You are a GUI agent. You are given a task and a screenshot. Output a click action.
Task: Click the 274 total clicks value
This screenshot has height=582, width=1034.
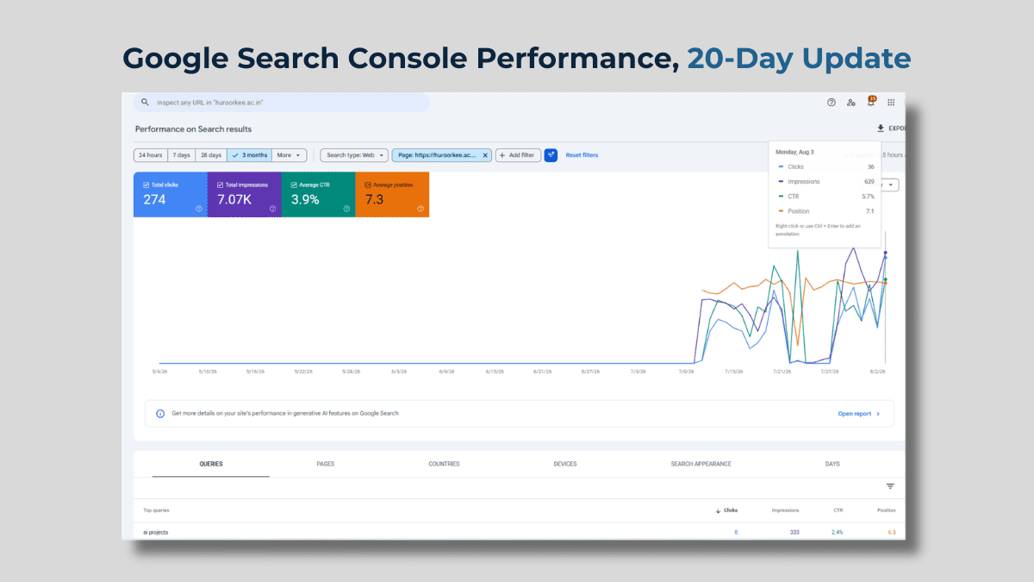click(x=155, y=199)
